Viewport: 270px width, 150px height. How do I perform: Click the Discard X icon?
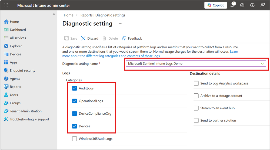click(83, 38)
